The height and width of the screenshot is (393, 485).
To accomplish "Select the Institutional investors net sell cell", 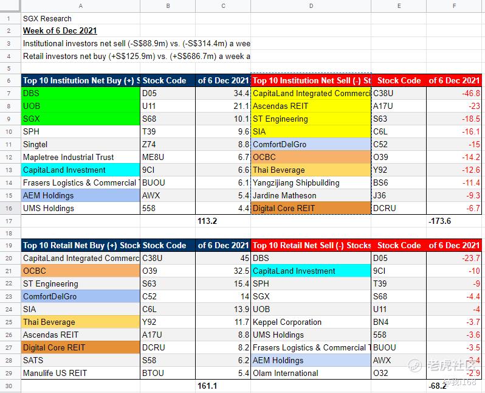I will pos(136,43).
